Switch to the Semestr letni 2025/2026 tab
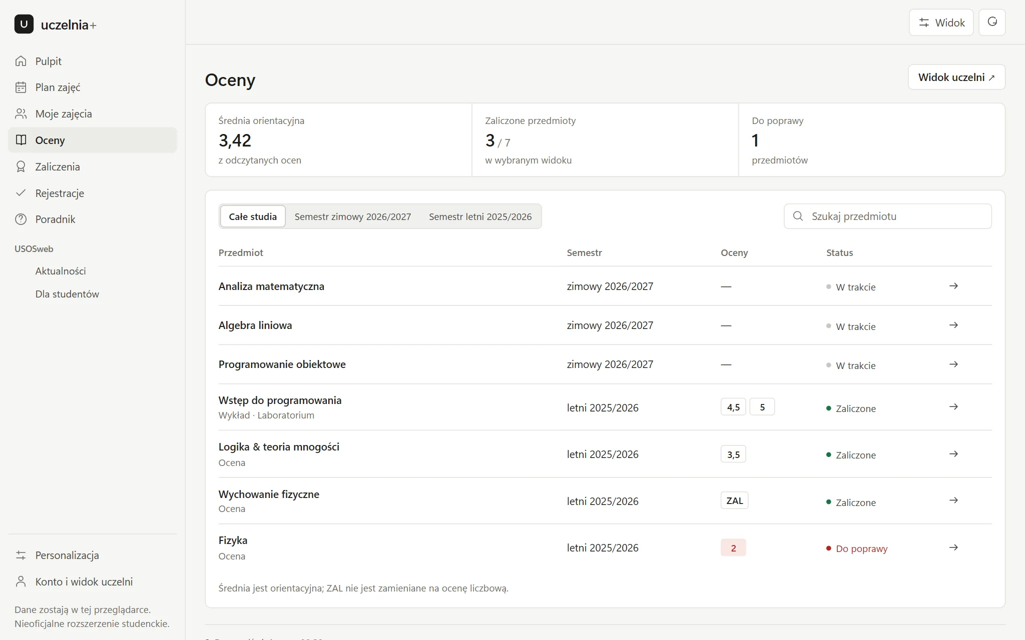 point(480,216)
